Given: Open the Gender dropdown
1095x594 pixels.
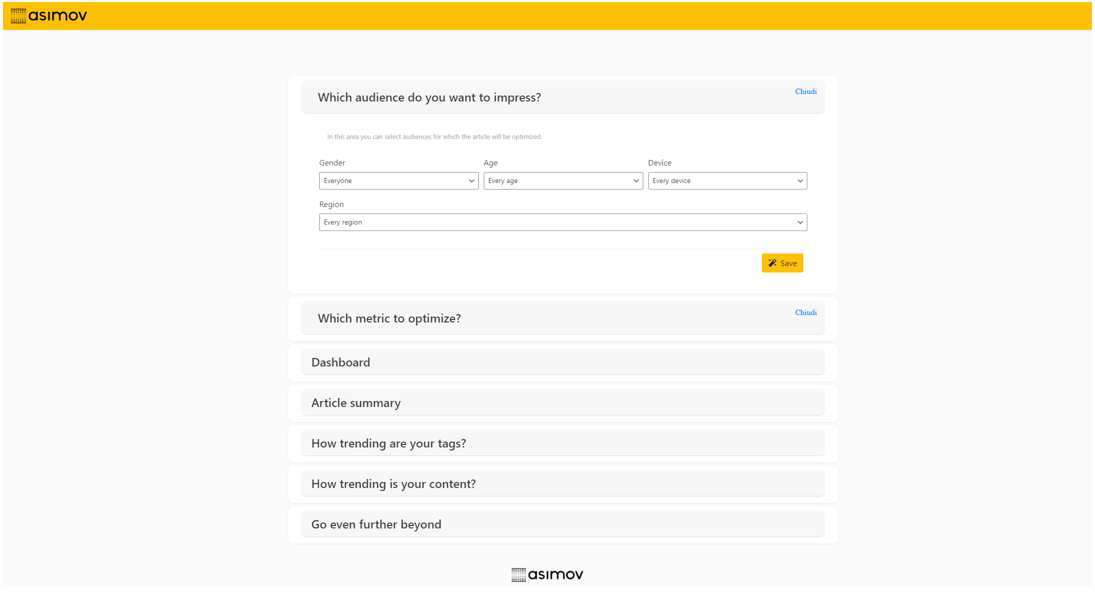Looking at the screenshot, I should [399, 181].
